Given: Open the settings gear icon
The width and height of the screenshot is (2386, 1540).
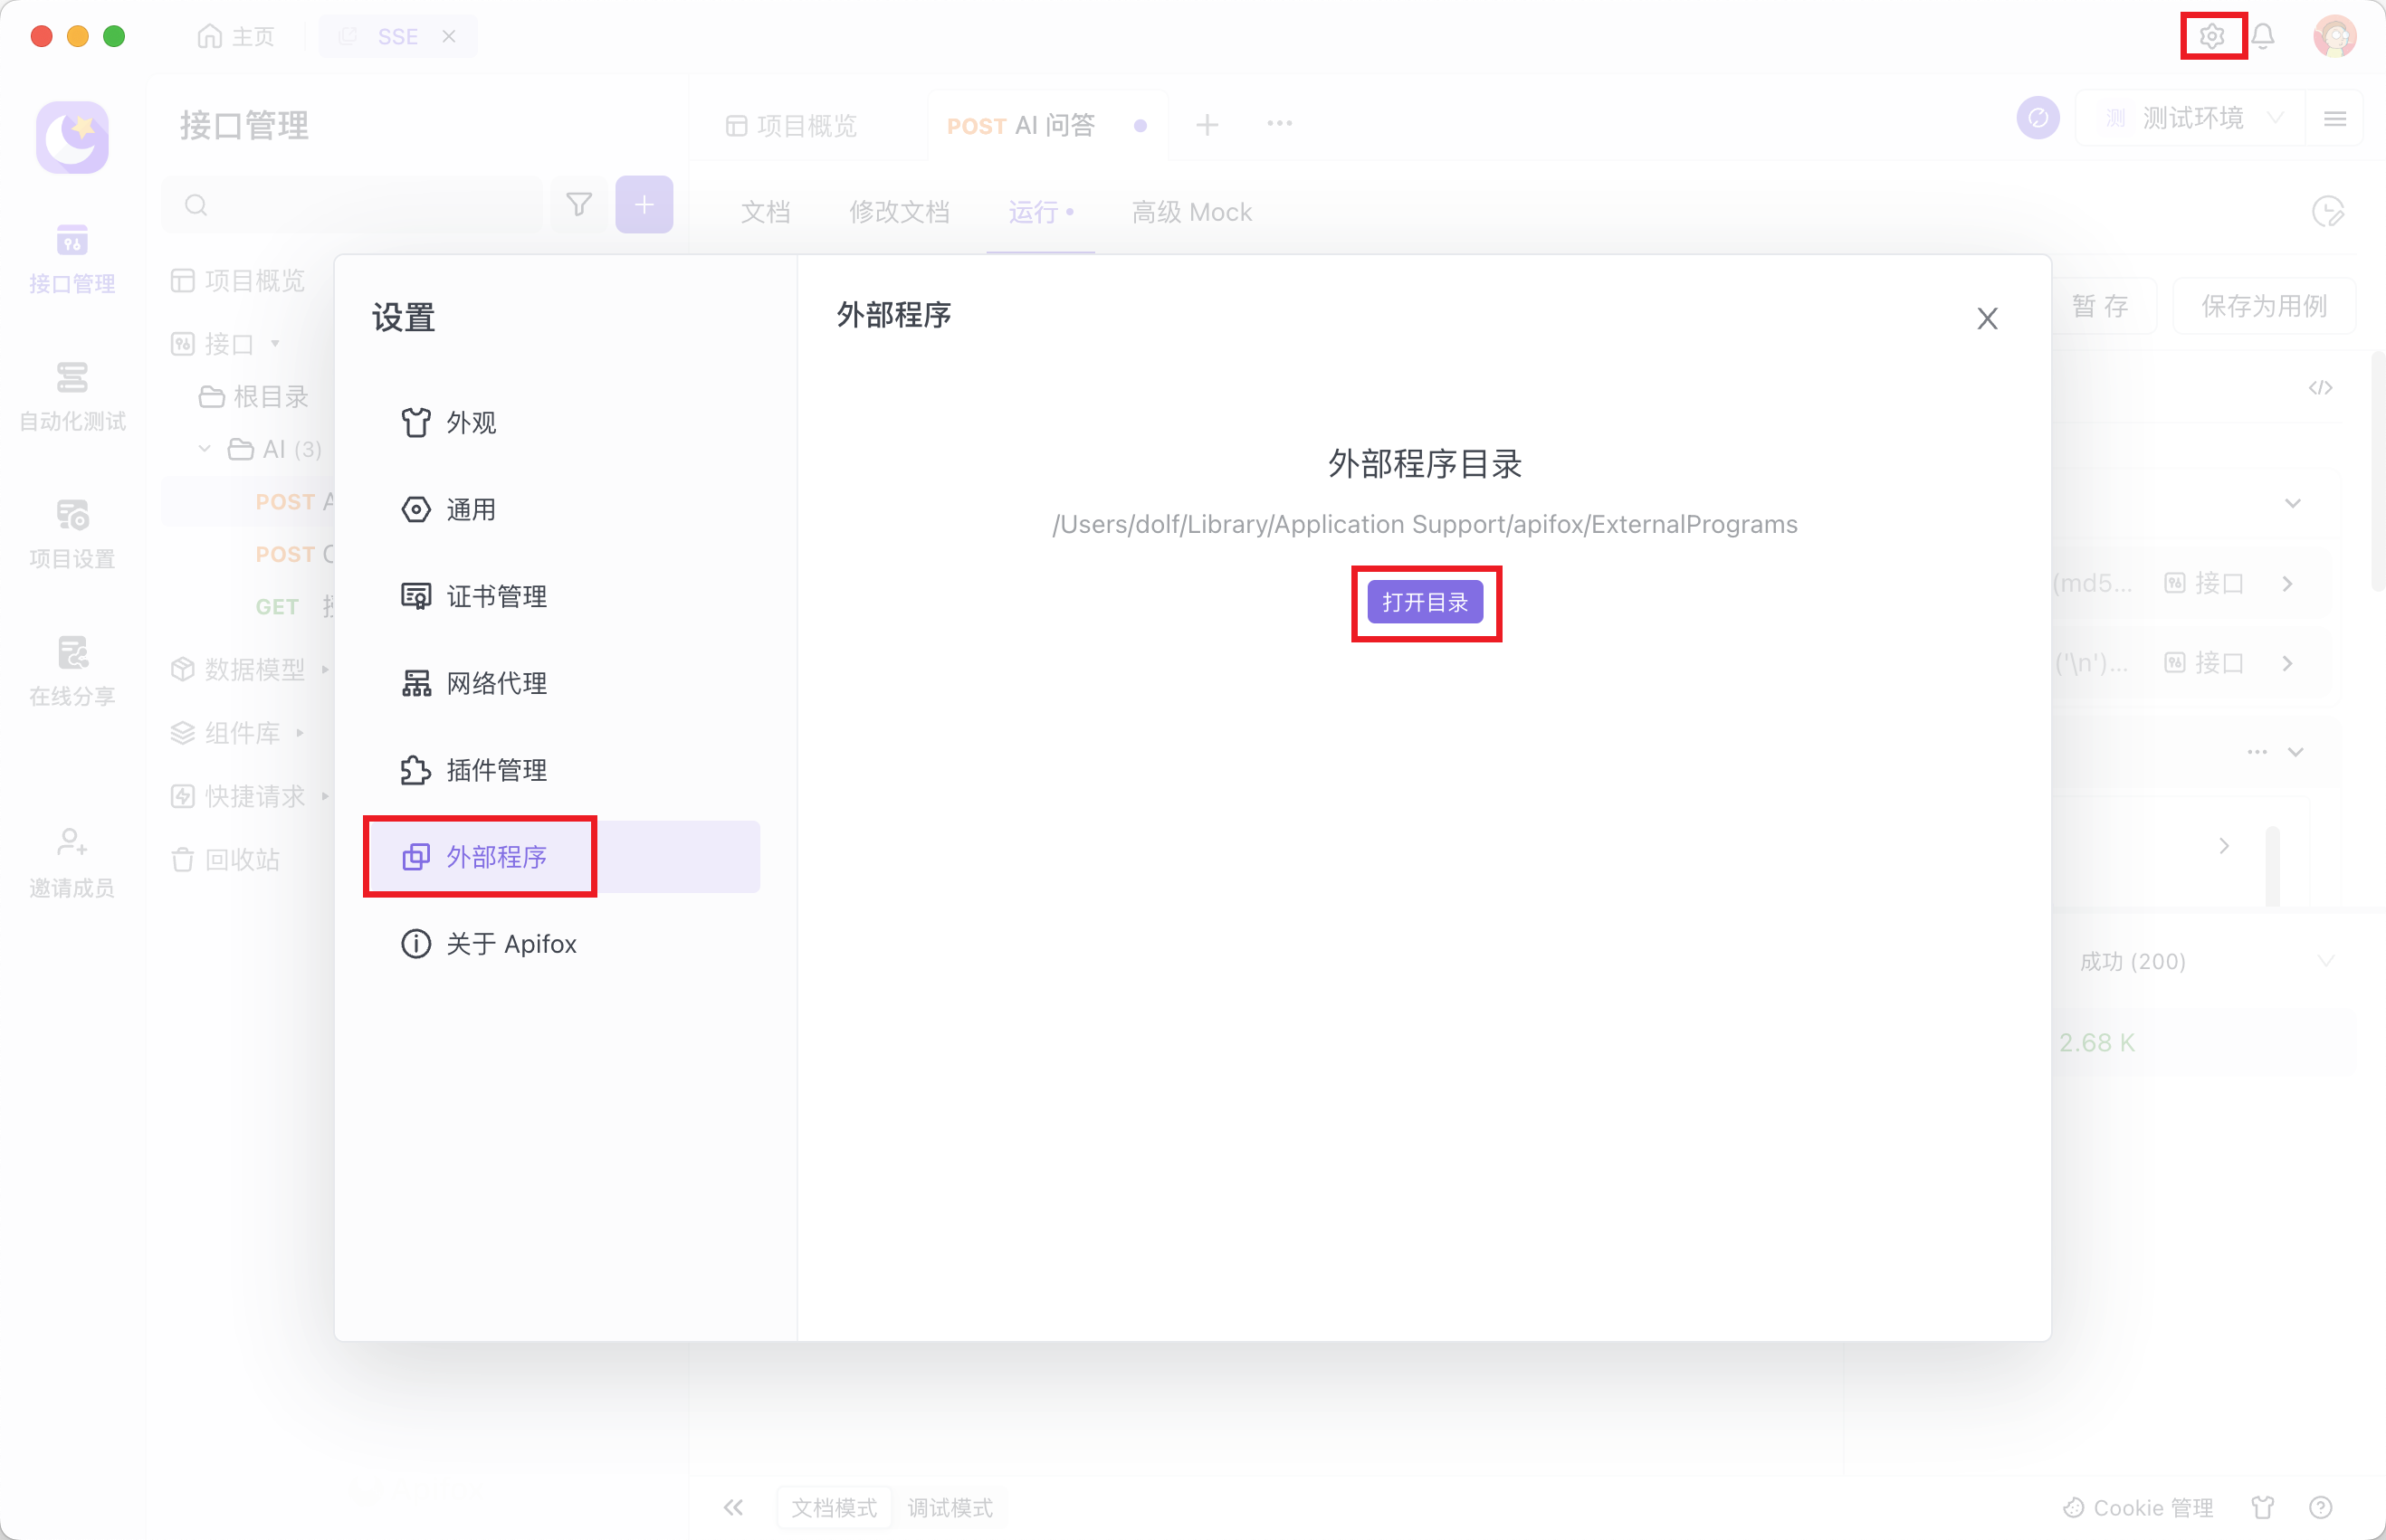Looking at the screenshot, I should pyautogui.click(x=2212, y=37).
